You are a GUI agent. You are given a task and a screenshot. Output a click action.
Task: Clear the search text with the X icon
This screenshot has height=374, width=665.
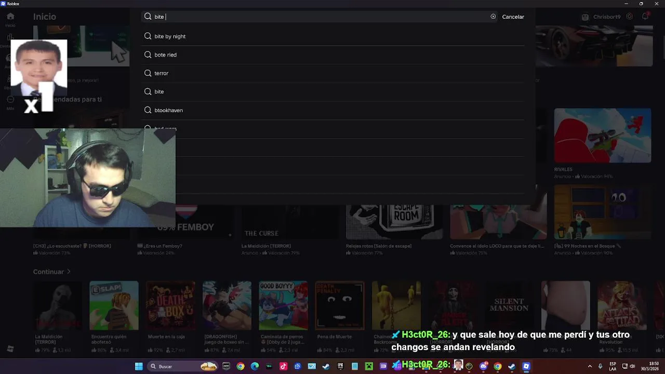pyautogui.click(x=493, y=17)
